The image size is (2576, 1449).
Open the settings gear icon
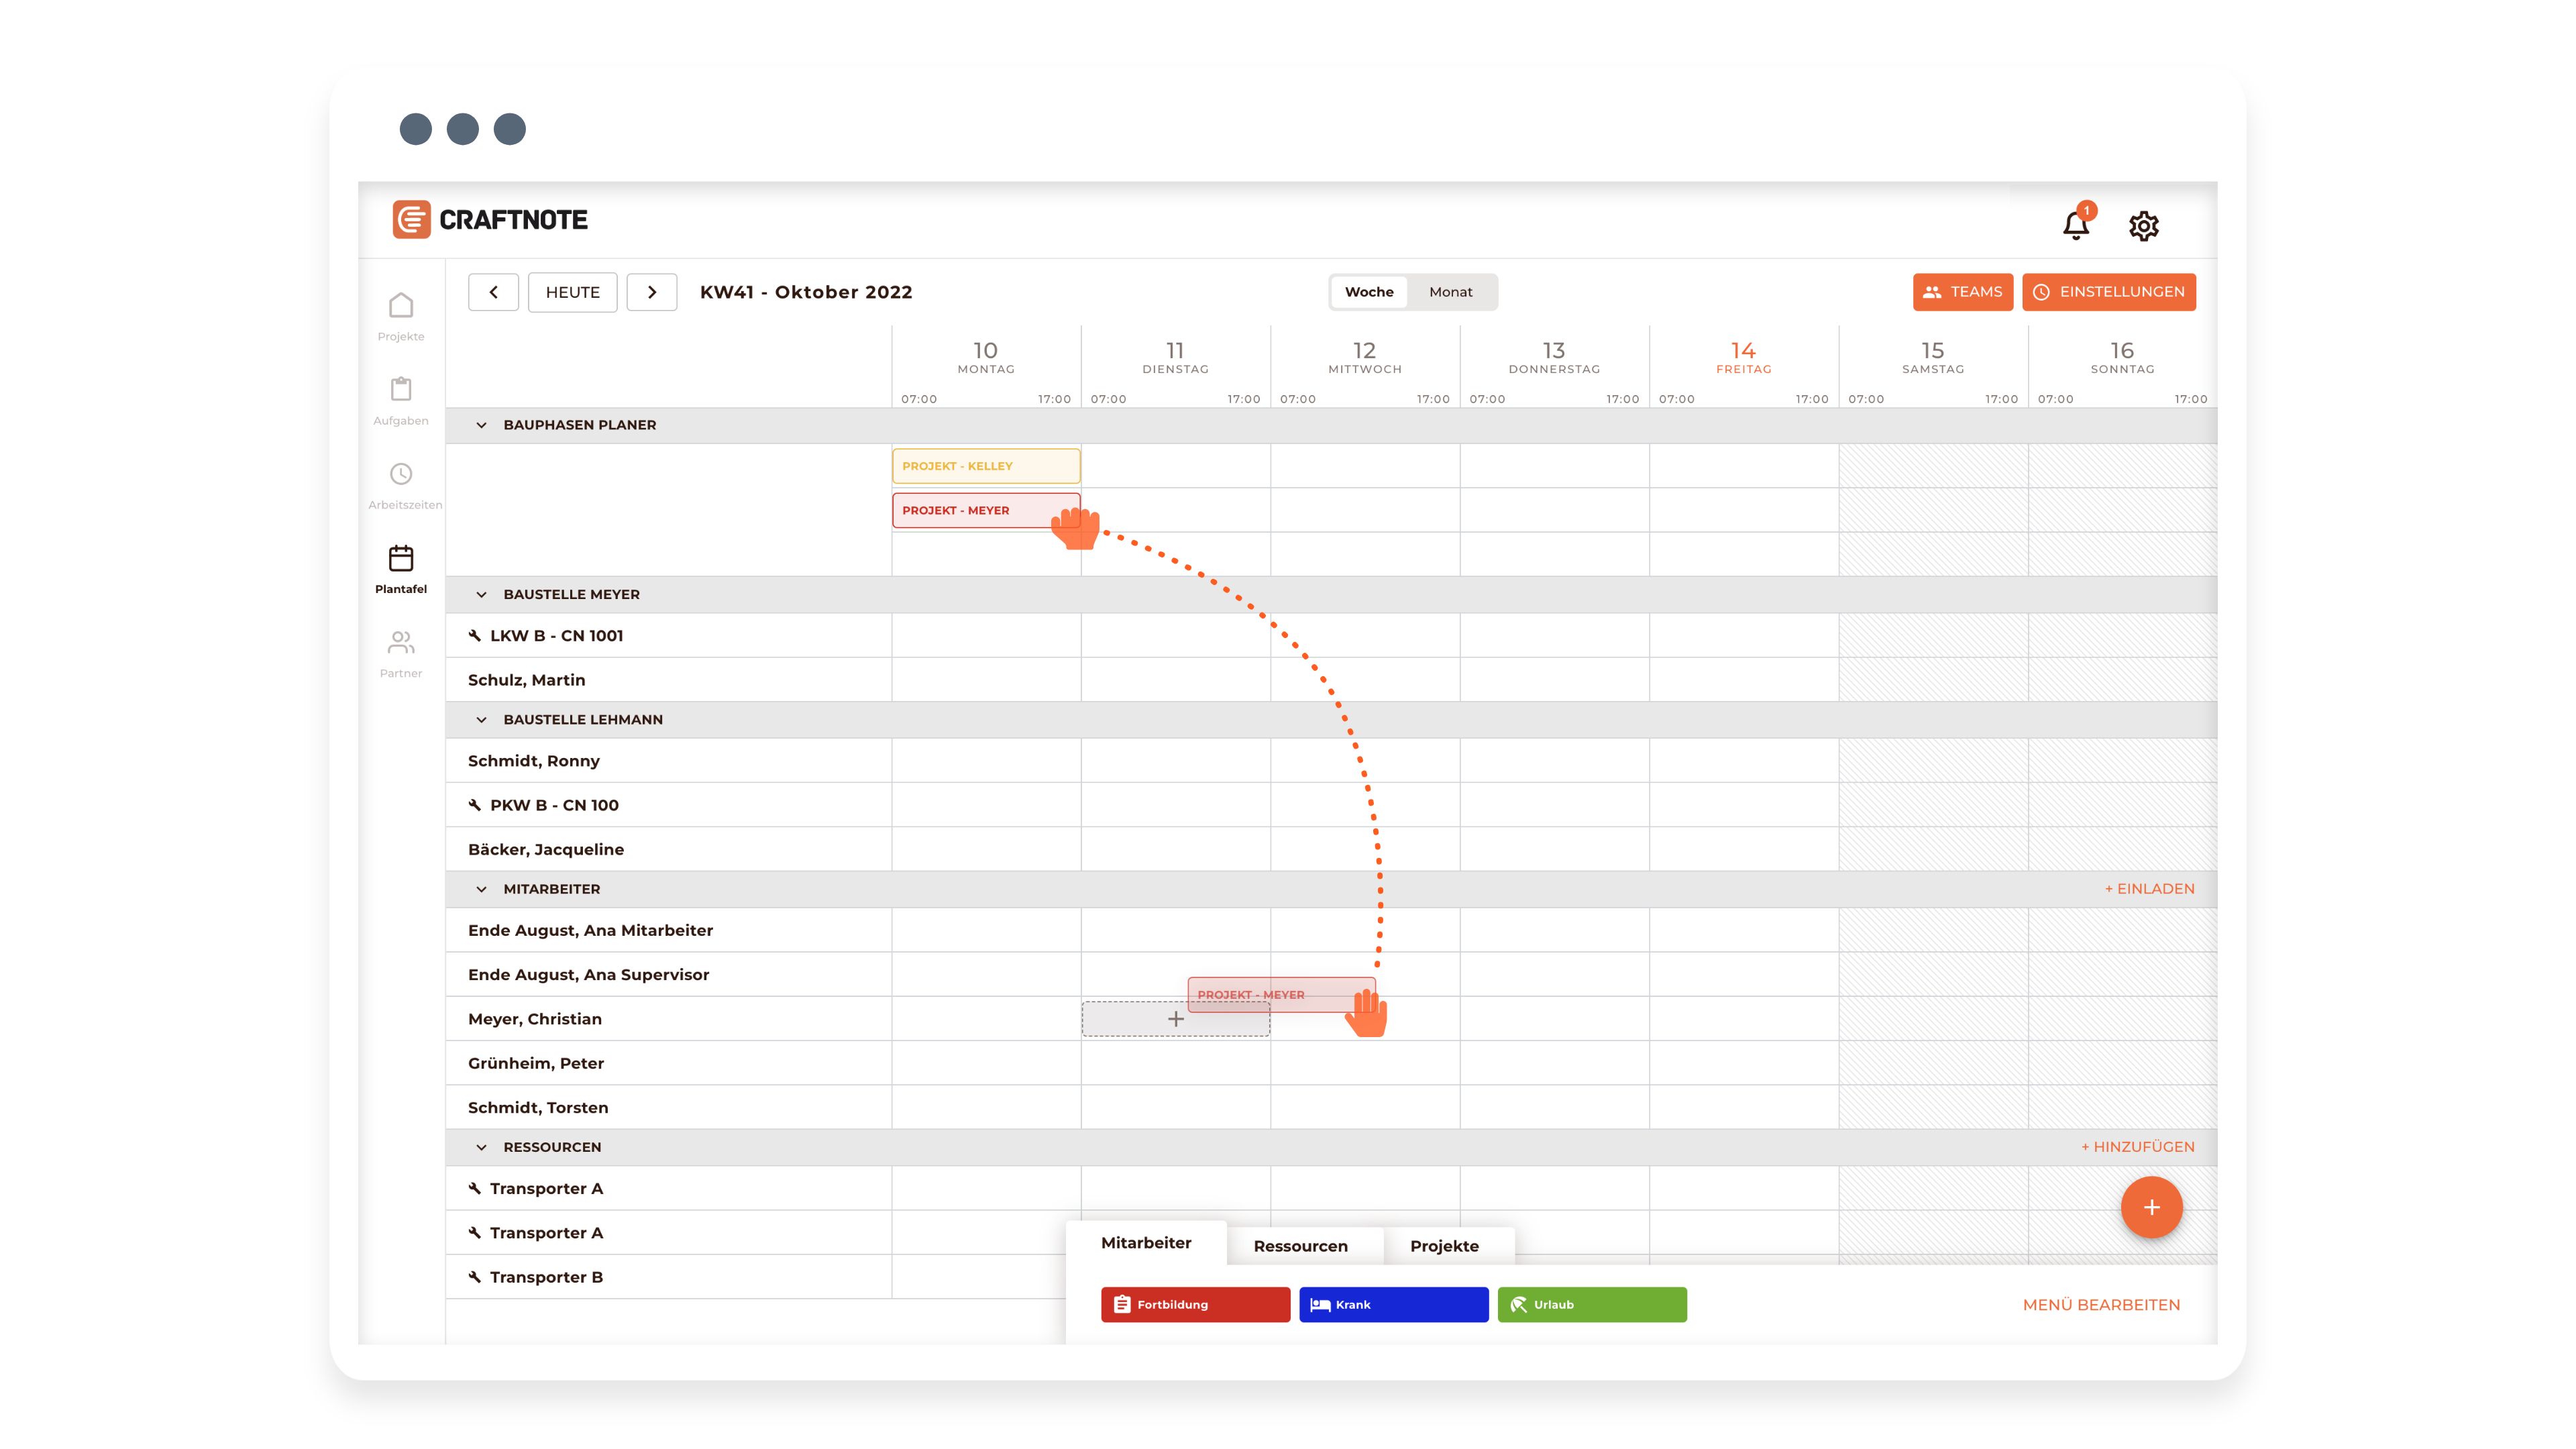tap(2143, 226)
